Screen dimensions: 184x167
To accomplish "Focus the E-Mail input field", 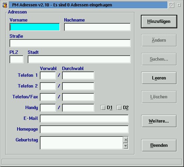I will coord(84,119).
